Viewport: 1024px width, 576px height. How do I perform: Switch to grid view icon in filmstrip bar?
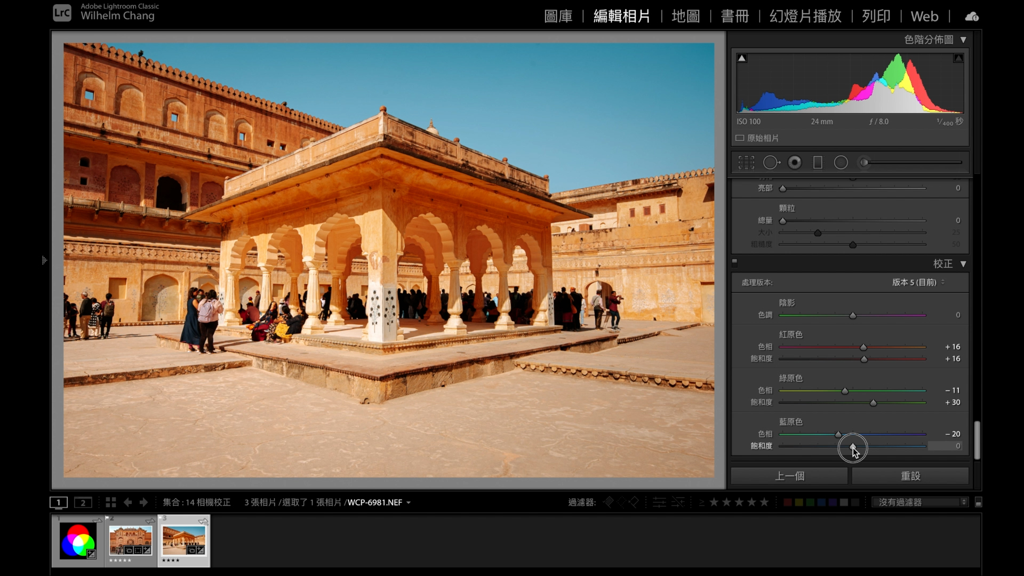[110, 502]
